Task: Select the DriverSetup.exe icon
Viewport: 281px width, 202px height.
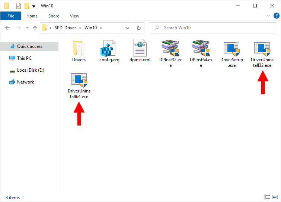Action: point(231,49)
